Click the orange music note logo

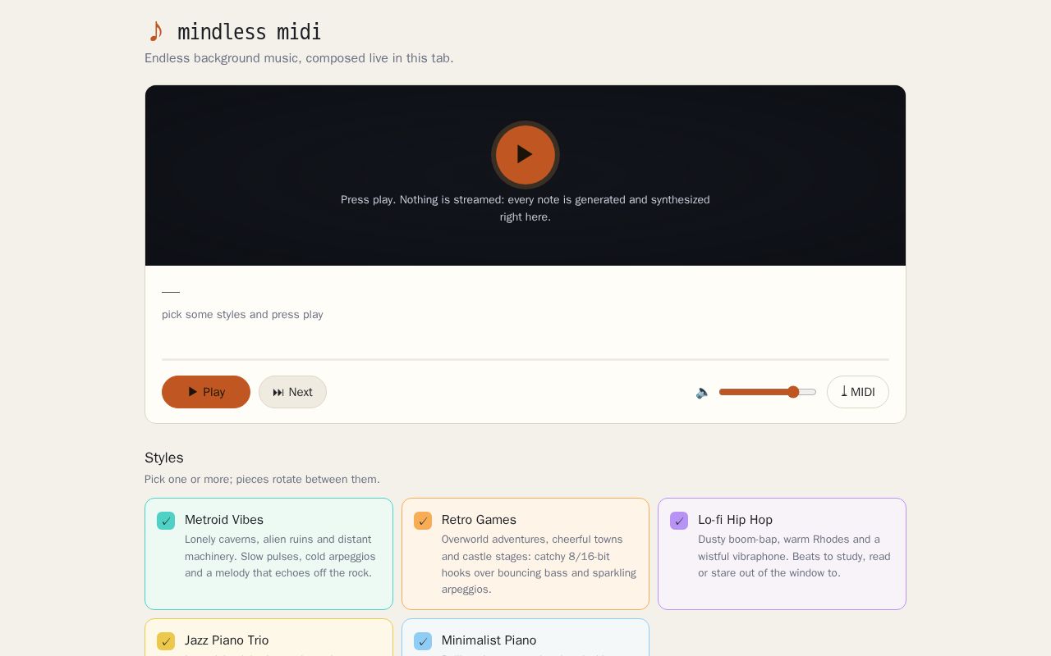(x=155, y=32)
